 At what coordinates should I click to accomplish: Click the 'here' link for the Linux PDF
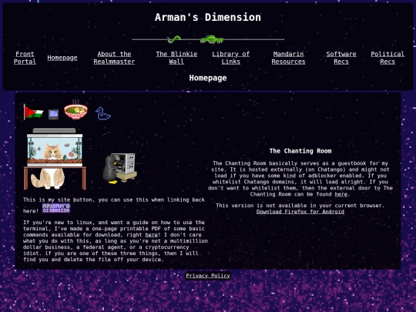pyautogui.click(x=152, y=235)
